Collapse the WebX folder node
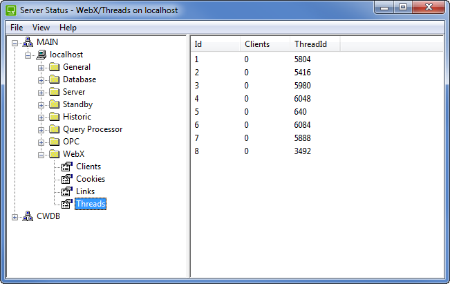 pyautogui.click(x=41, y=154)
